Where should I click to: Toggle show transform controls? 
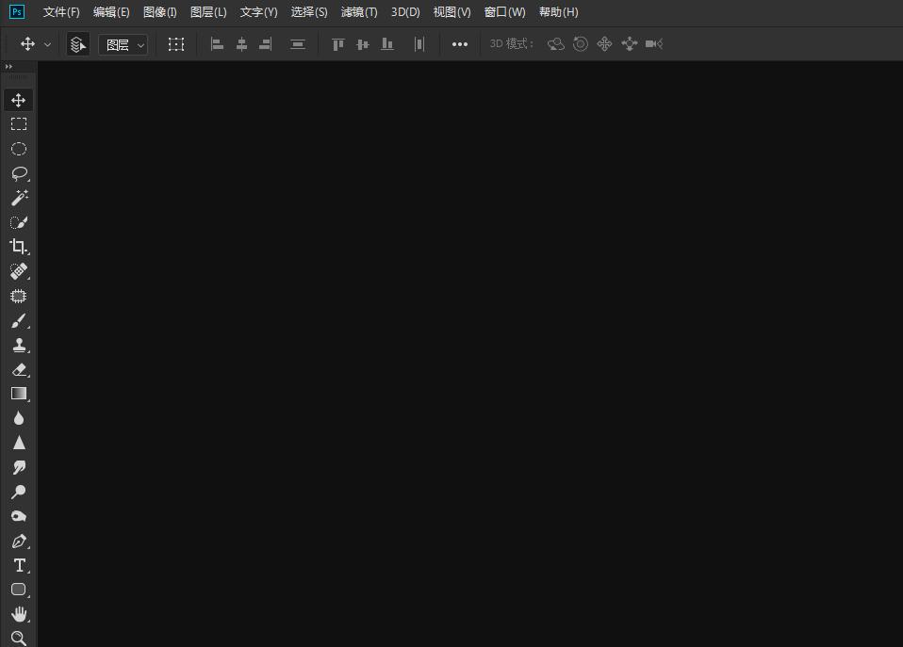click(176, 44)
